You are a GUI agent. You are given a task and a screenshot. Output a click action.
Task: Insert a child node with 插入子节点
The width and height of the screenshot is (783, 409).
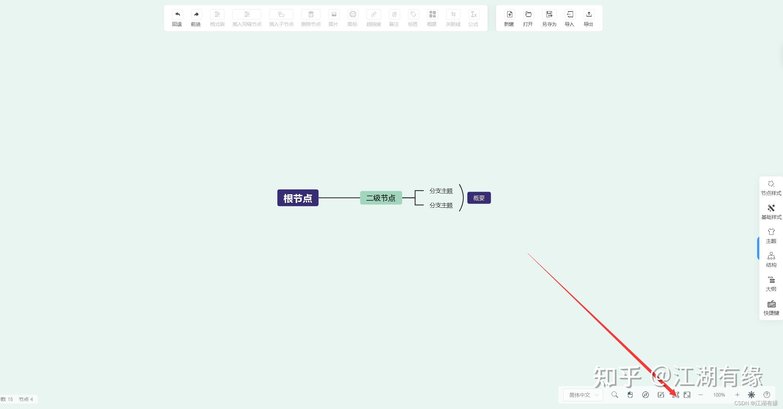point(281,18)
